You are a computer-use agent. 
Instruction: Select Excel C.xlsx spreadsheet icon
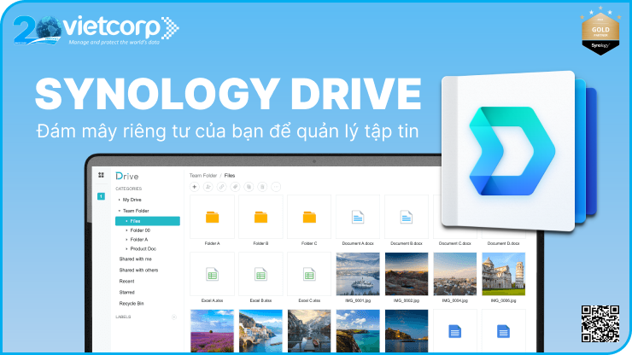309,275
